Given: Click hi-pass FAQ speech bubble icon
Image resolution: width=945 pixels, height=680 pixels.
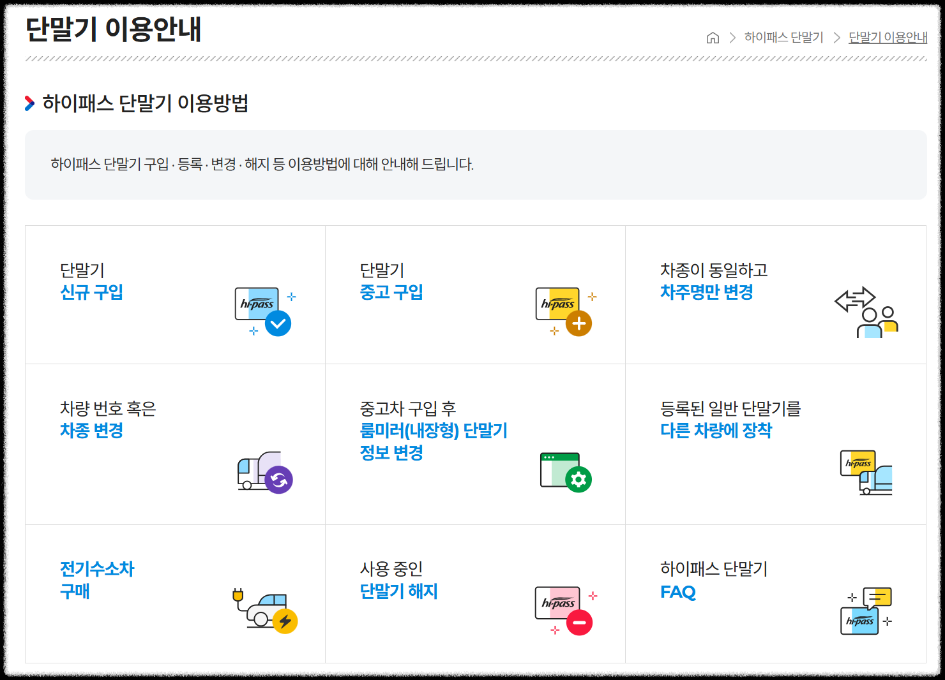Looking at the screenshot, I should (866, 611).
